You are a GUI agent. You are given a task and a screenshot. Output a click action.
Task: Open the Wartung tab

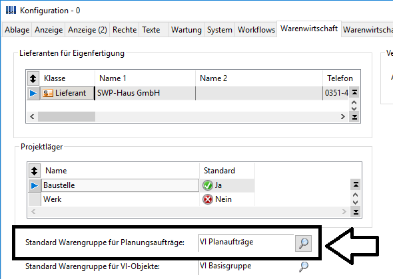187,30
